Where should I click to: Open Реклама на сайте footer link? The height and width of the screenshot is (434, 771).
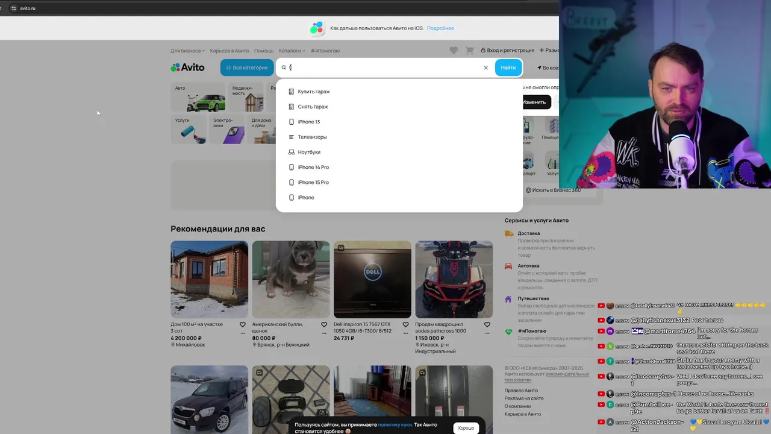point(524,398)
